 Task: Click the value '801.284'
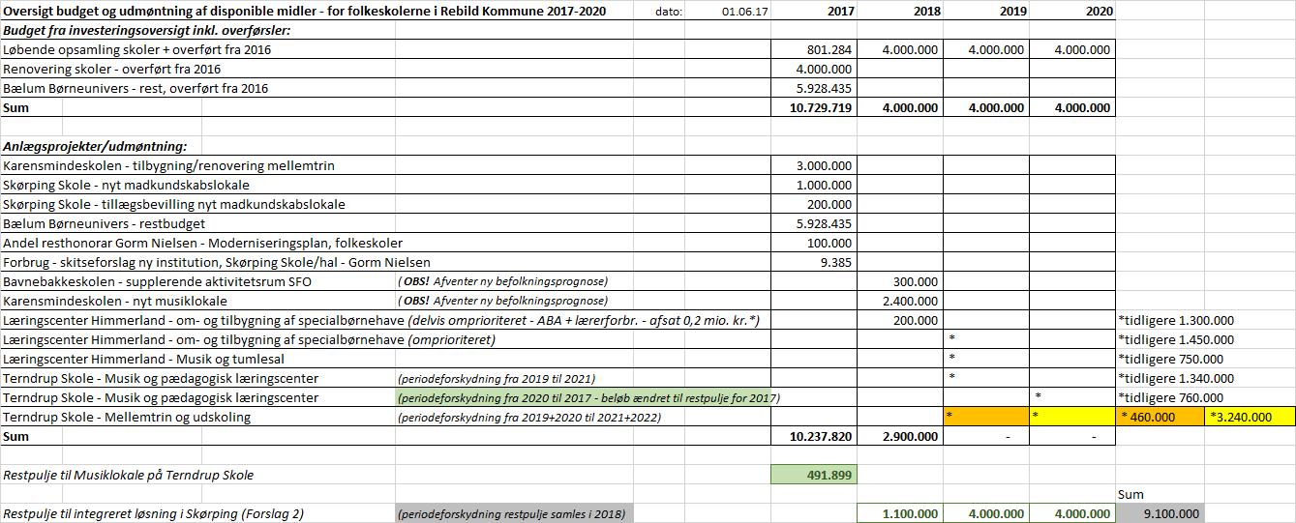(829, 49)
